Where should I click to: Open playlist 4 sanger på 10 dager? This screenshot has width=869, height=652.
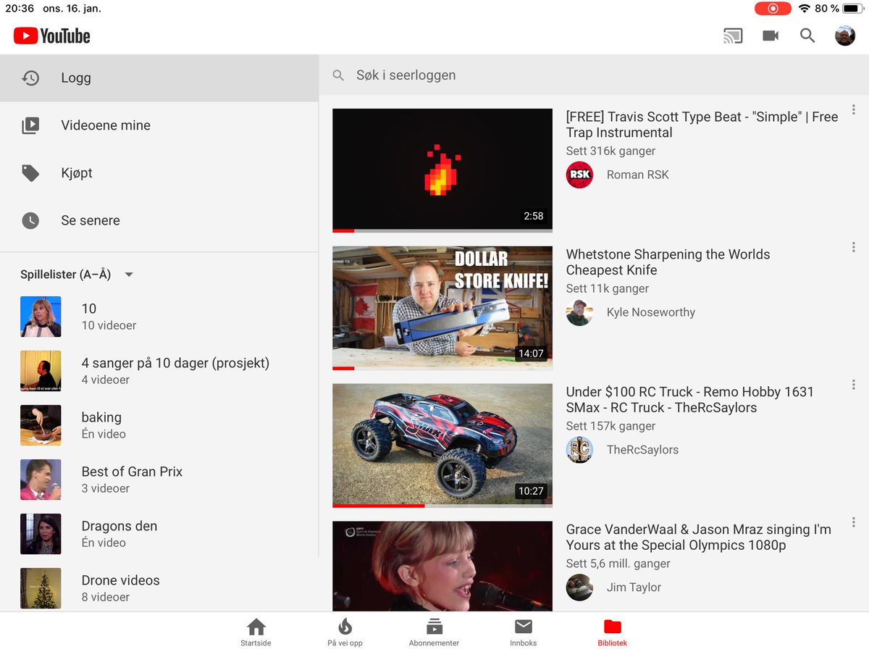159,371
